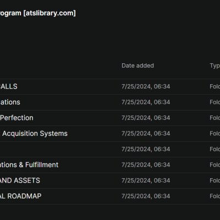
Task: Open the 'Perfection' folder row
Action: click(110, 118)
